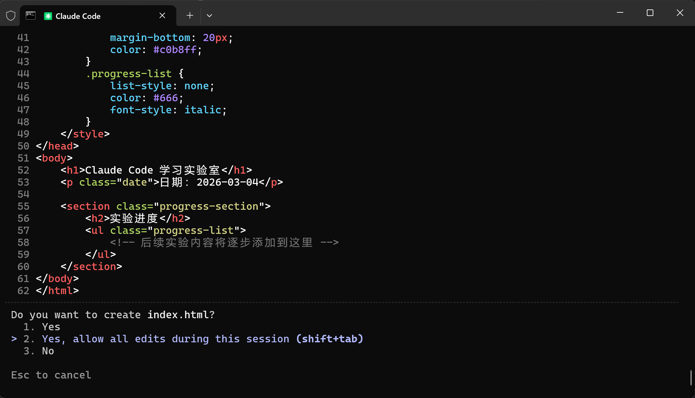Choose option 1. Yes

click(x=42, y=327)
